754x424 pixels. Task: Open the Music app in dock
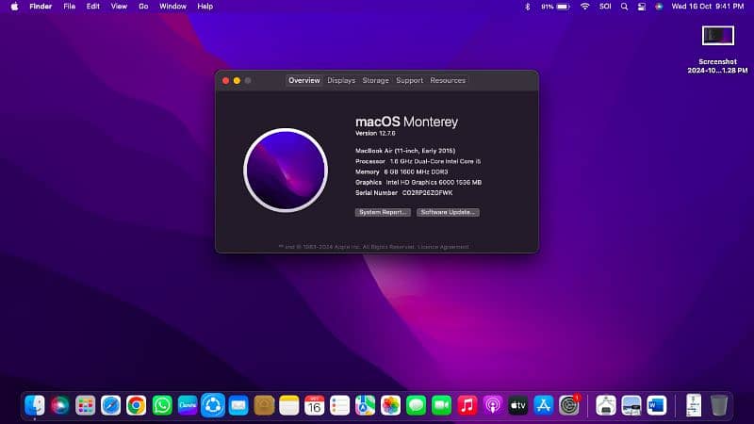click(467, 405)
